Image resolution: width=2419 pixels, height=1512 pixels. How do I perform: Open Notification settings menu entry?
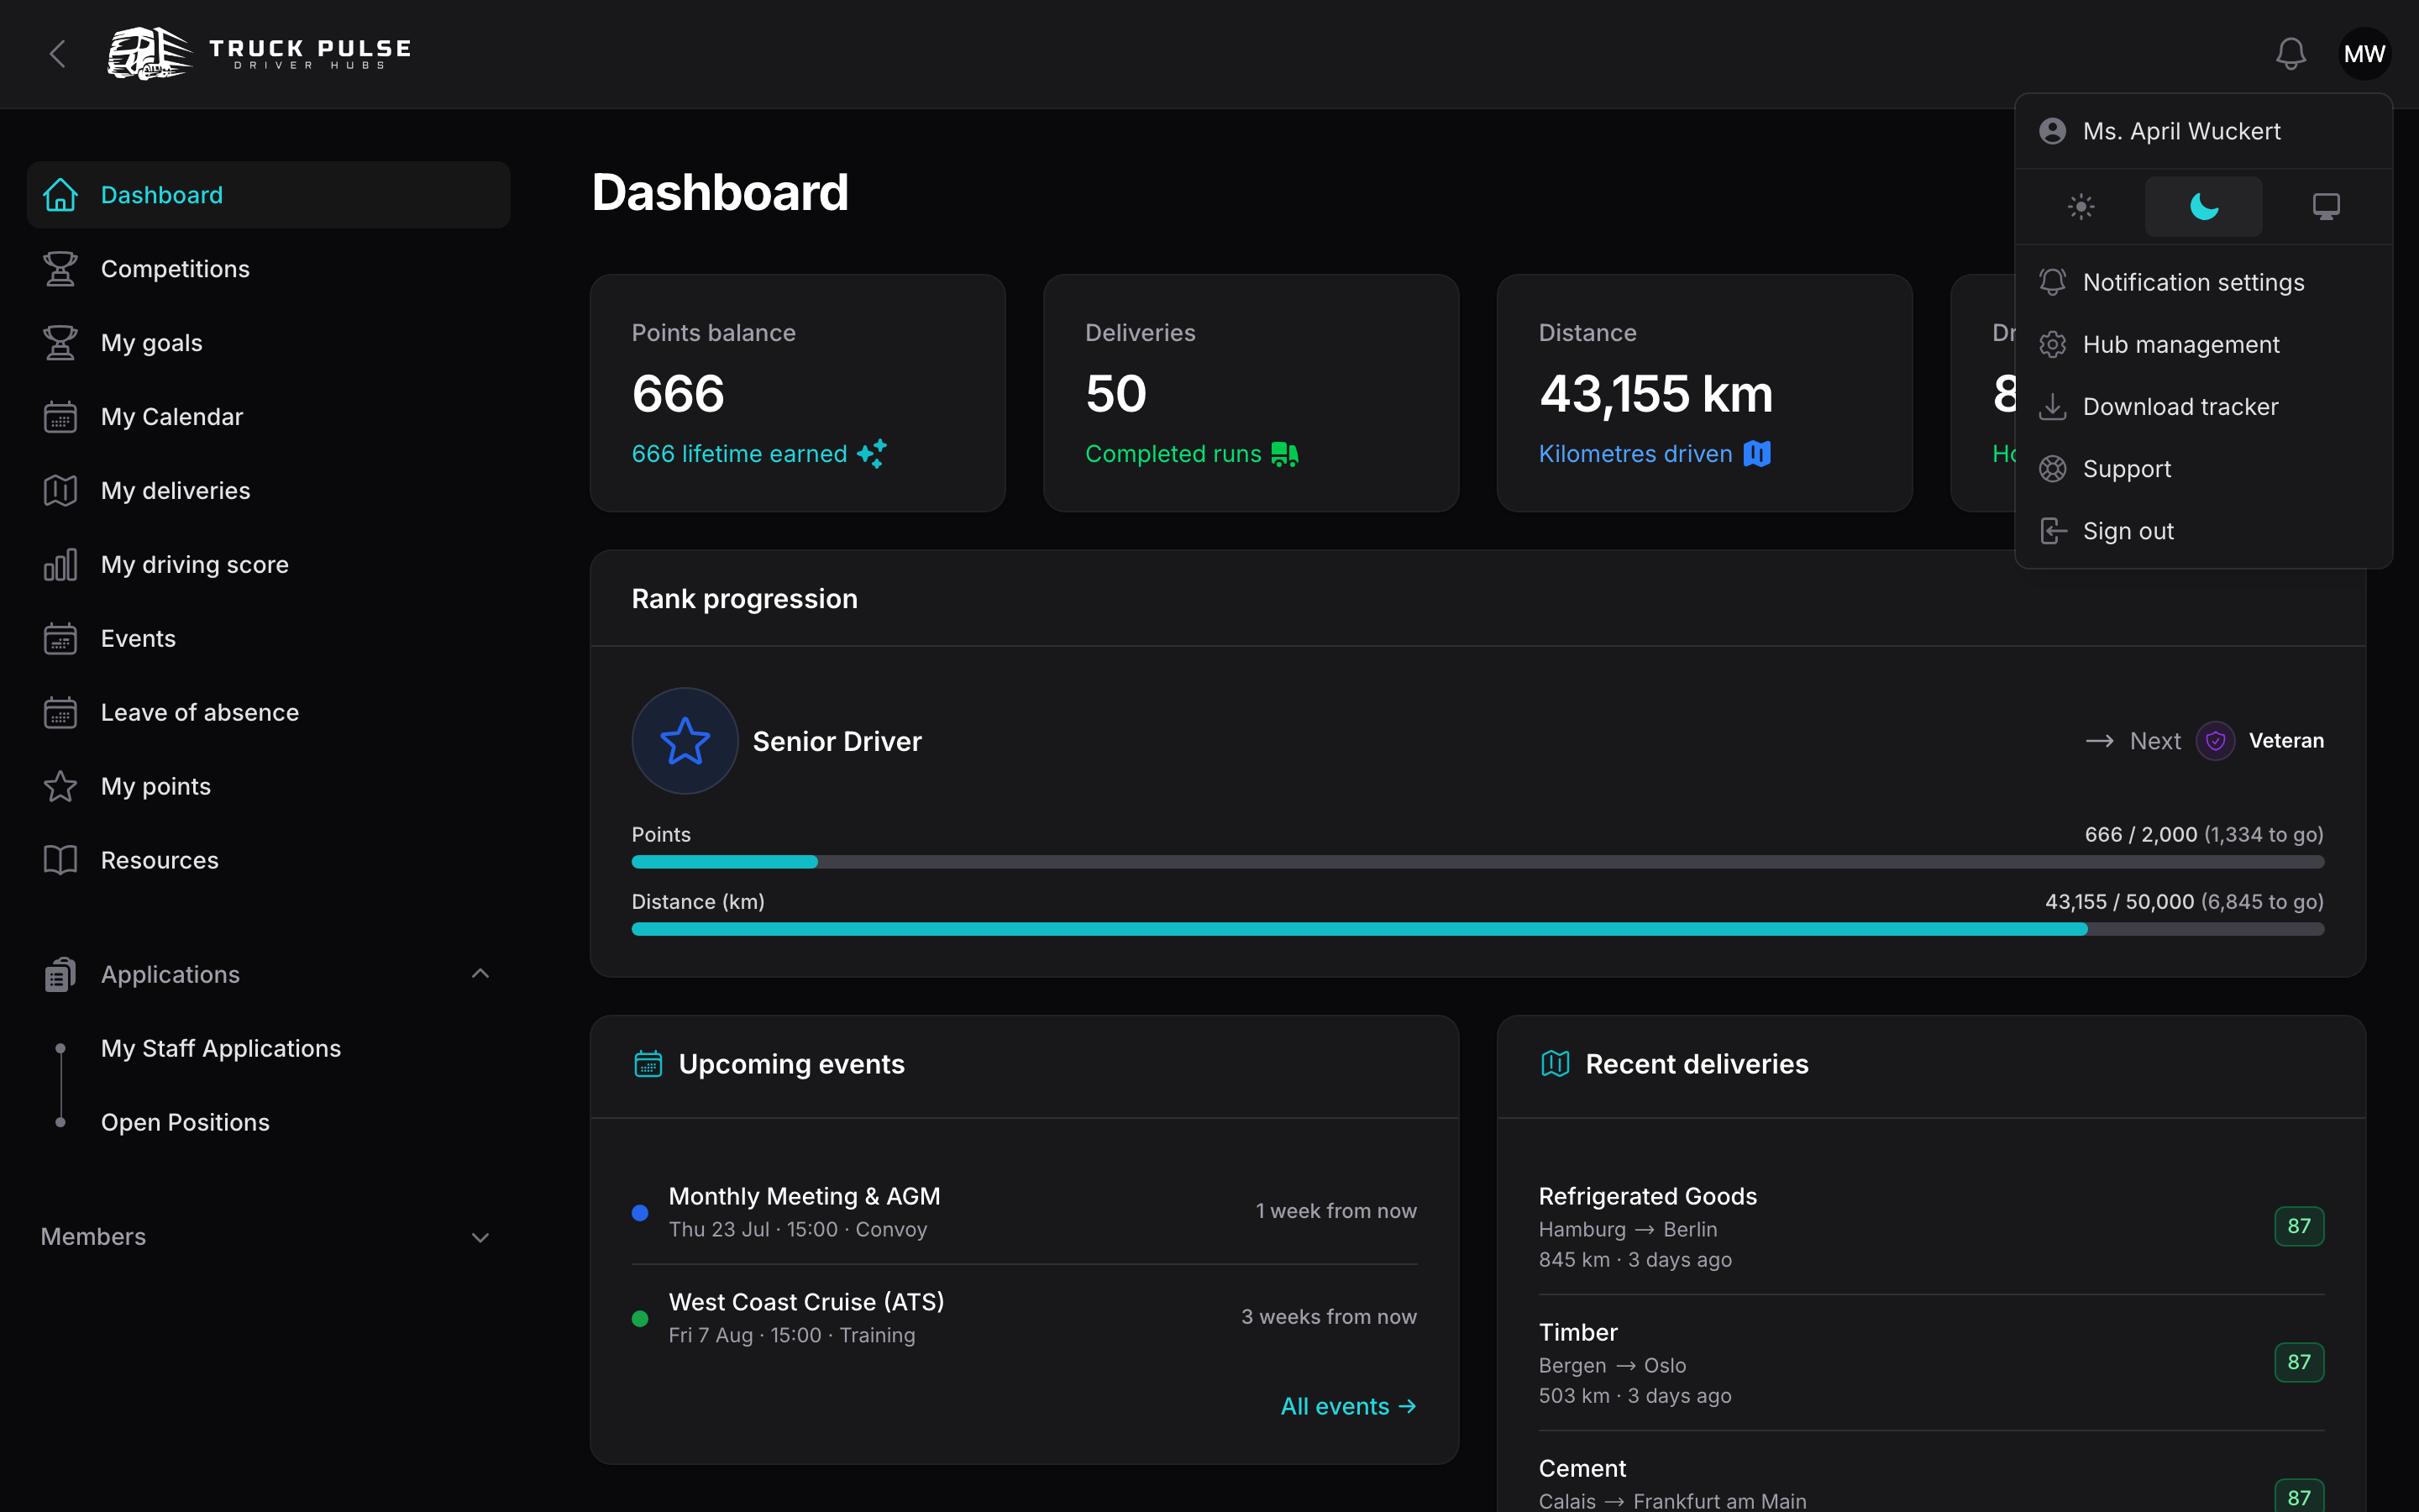[x=2203, y=283]
